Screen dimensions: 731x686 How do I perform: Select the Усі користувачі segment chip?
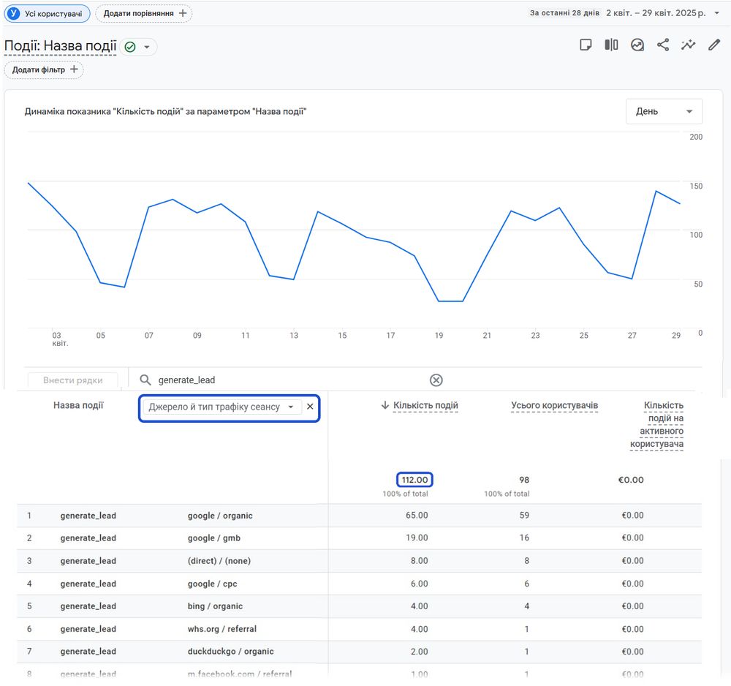tap(47, 13)
